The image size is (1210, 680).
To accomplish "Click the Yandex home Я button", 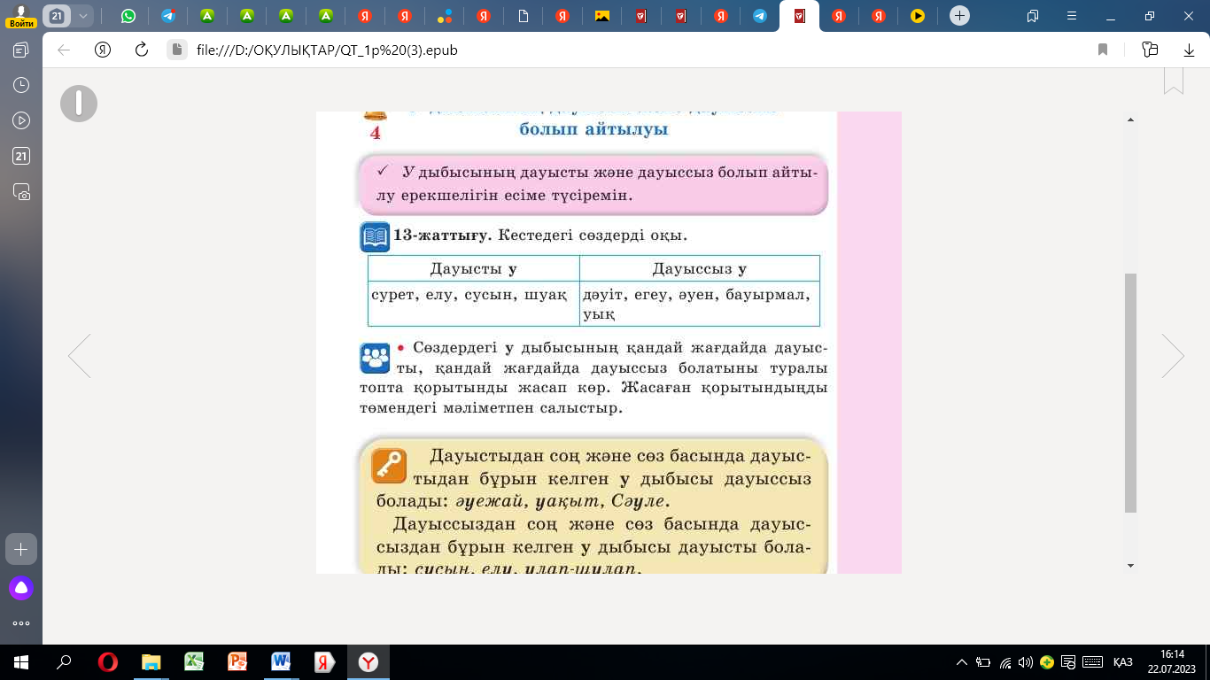I will [103, 50].
